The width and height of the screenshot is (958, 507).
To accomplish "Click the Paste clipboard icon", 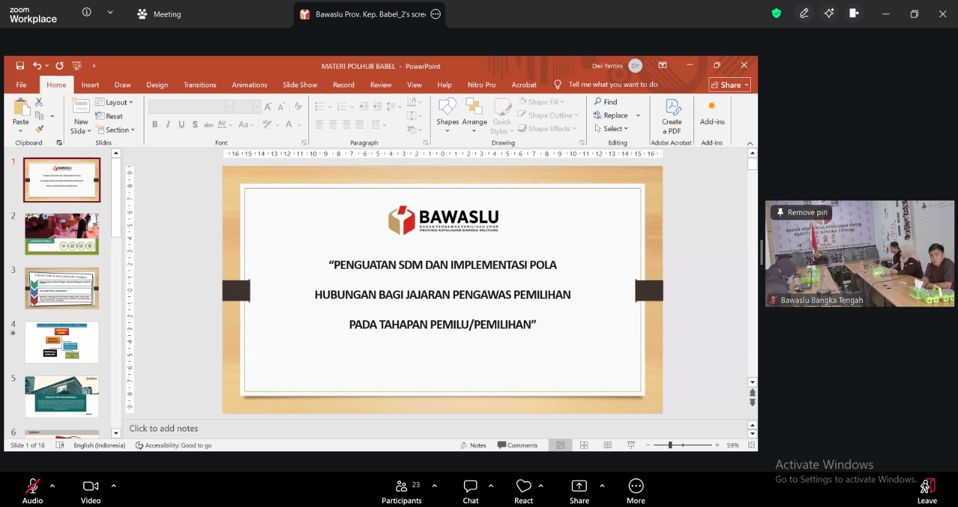I will pos(21,107).
